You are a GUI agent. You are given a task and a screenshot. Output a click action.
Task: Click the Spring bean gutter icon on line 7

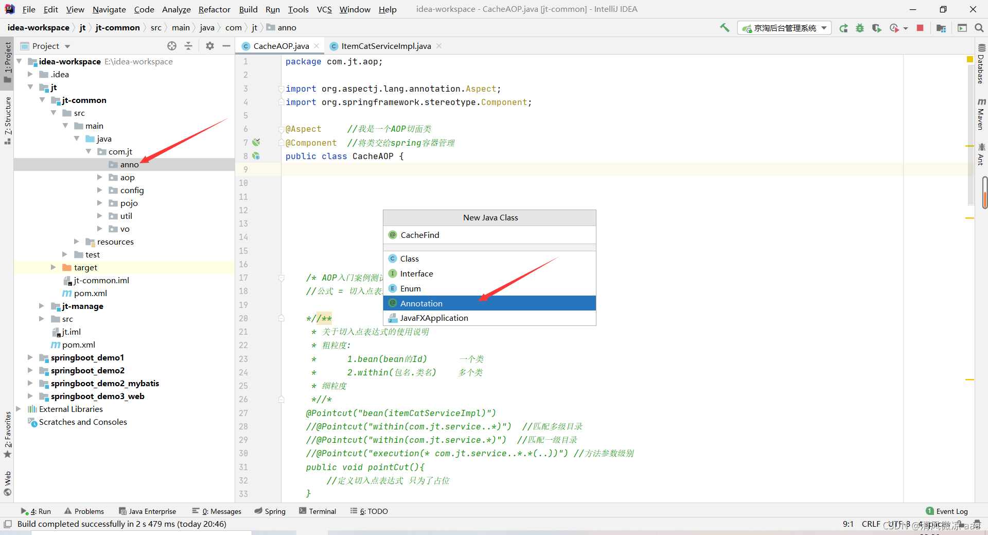click(x=256, y=142)
